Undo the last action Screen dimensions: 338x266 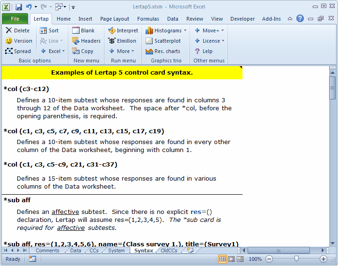29,7
